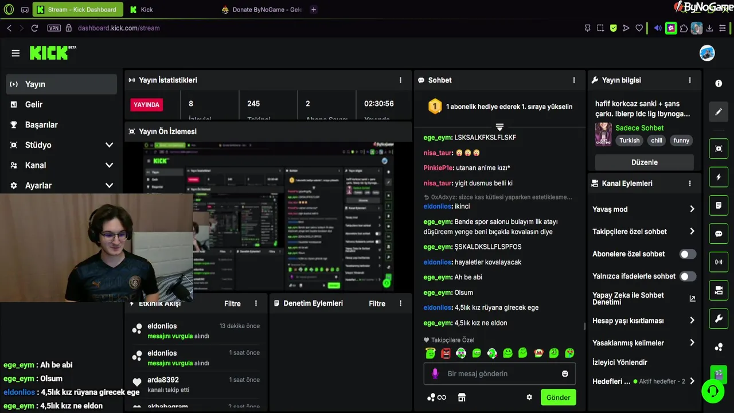Open the emoji picker in message box

point(565,373)
